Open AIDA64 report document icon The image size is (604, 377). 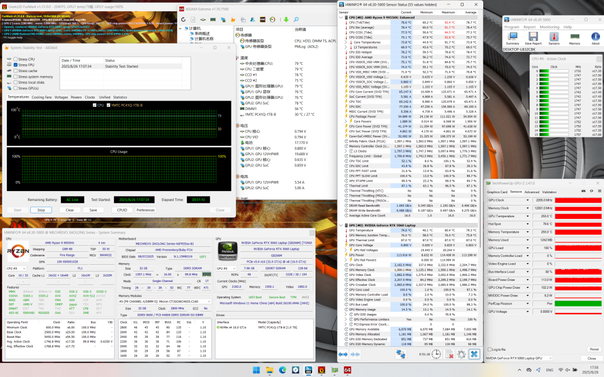[x=193, y=20]
